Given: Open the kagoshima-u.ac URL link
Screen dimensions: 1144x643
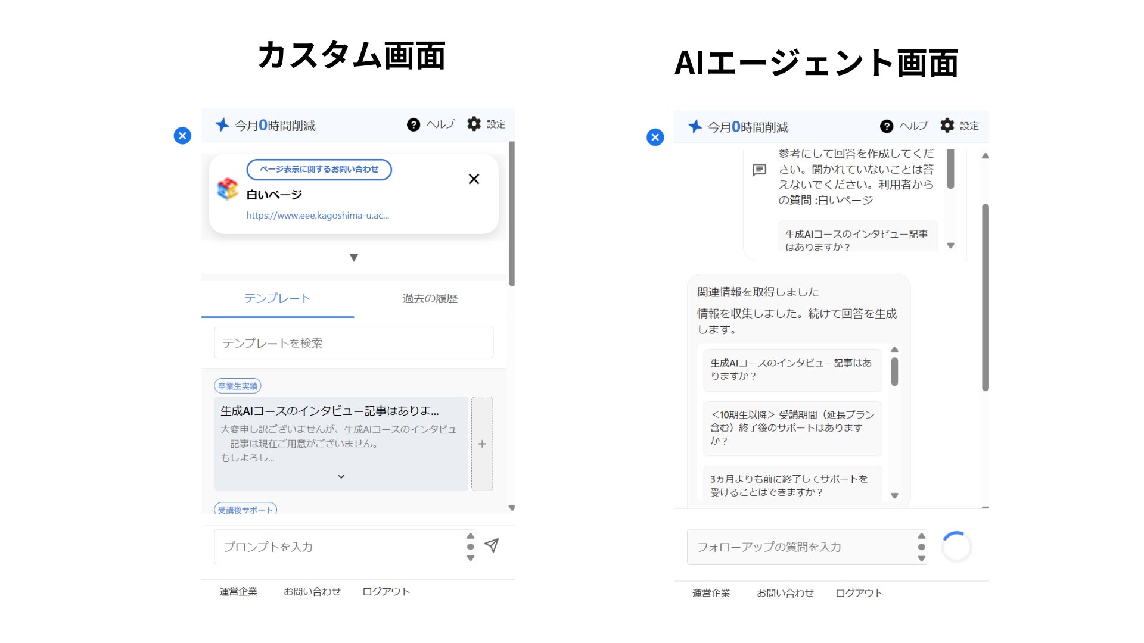Looking at the screenshot, I should point(318,216).
